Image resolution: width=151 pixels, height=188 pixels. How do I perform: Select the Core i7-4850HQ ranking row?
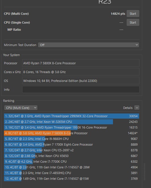pos(72,173)
